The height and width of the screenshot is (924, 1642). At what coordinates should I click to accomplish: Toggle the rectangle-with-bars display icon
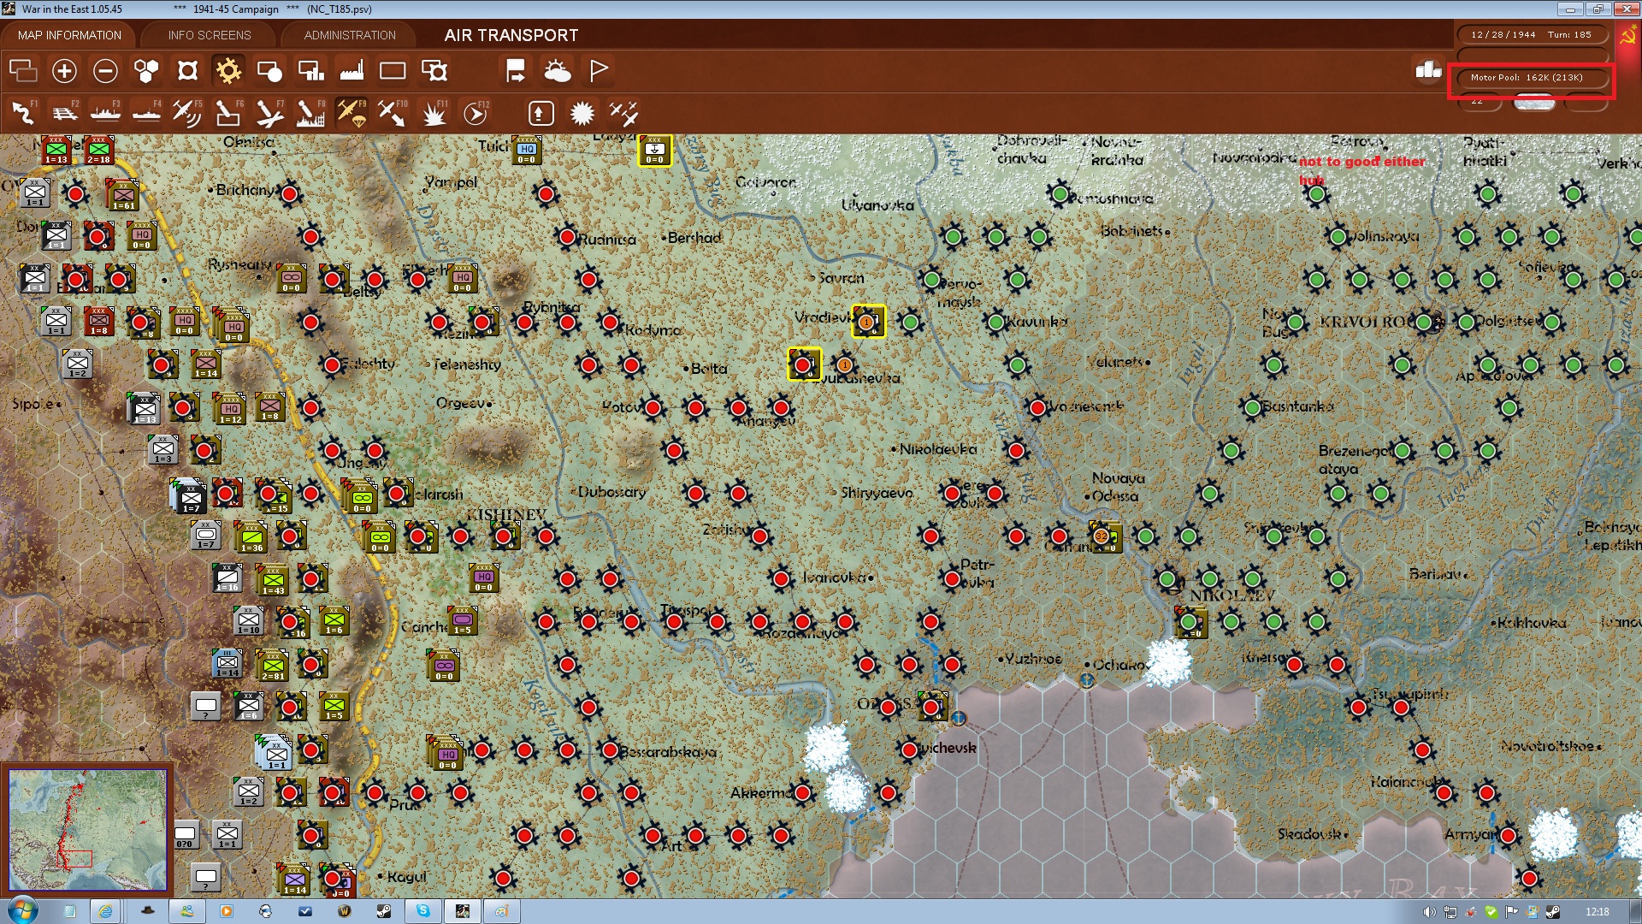(x=310, y=71)
